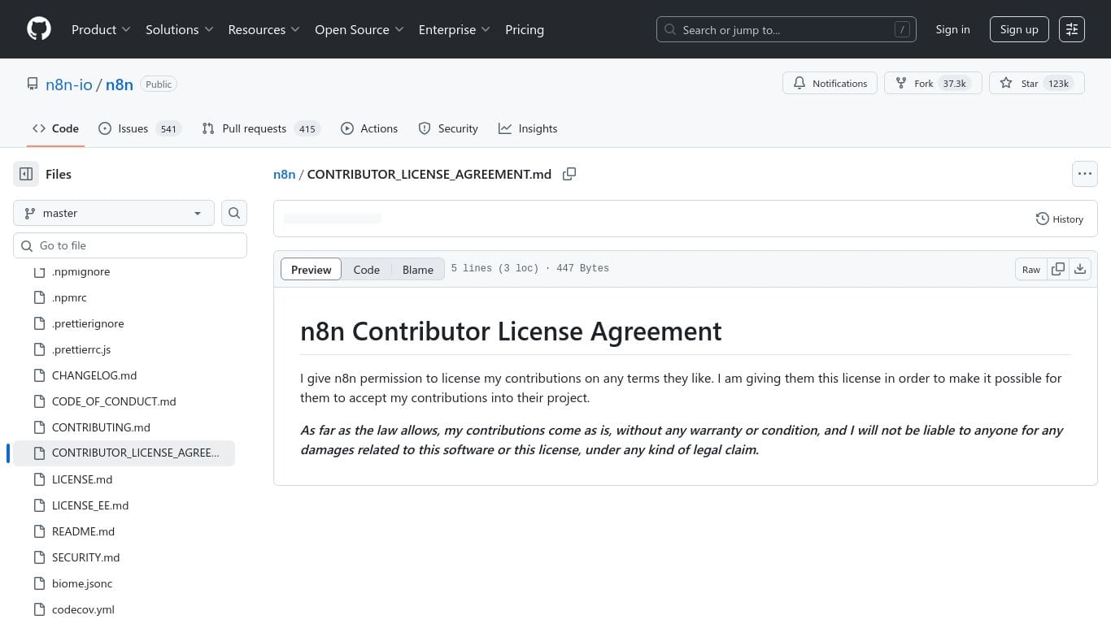Click the n8n breadcrumb link

(x=284, y=174)
